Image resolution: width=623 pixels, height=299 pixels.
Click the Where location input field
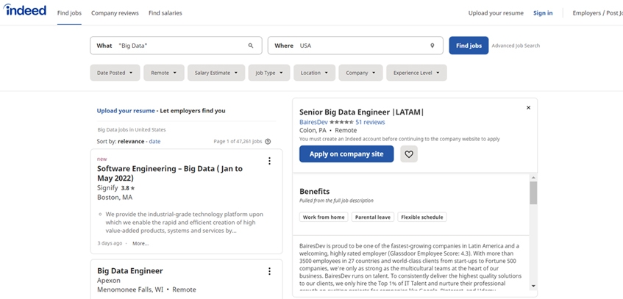click(x=360, y=46)
